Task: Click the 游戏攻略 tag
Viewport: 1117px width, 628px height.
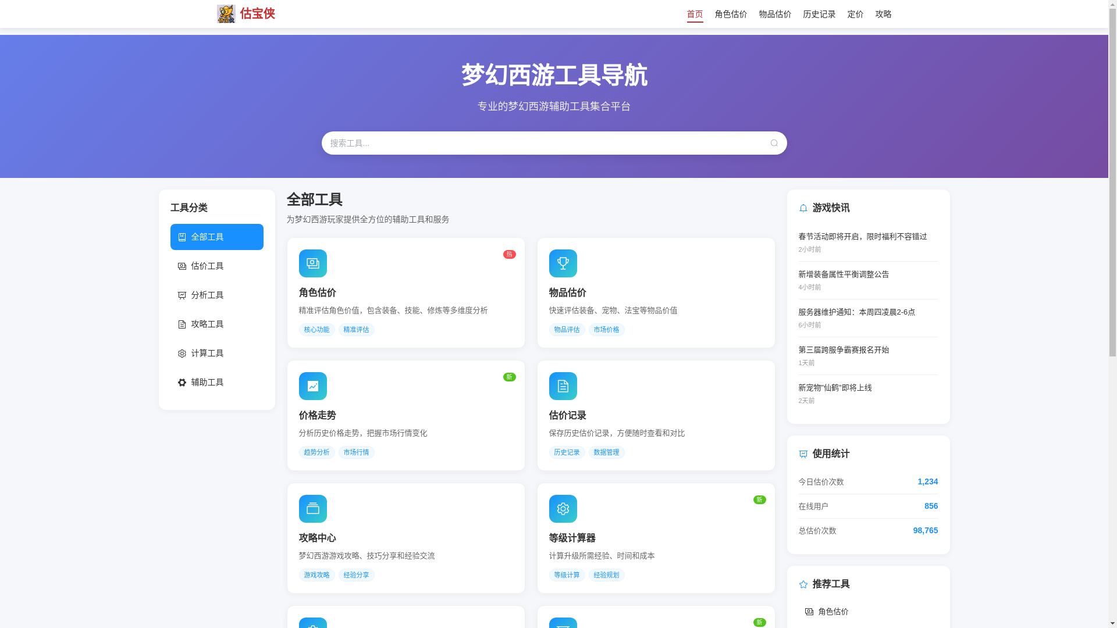Action: point(316,575)
